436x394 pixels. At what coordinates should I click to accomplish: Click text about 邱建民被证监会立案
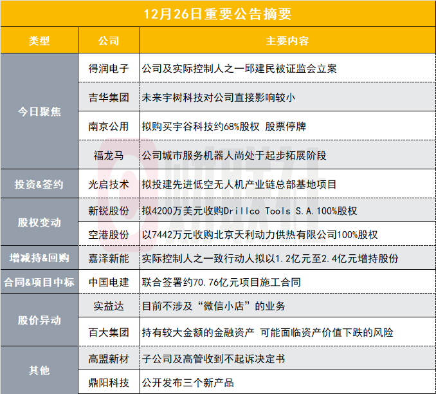click(239, 68)
